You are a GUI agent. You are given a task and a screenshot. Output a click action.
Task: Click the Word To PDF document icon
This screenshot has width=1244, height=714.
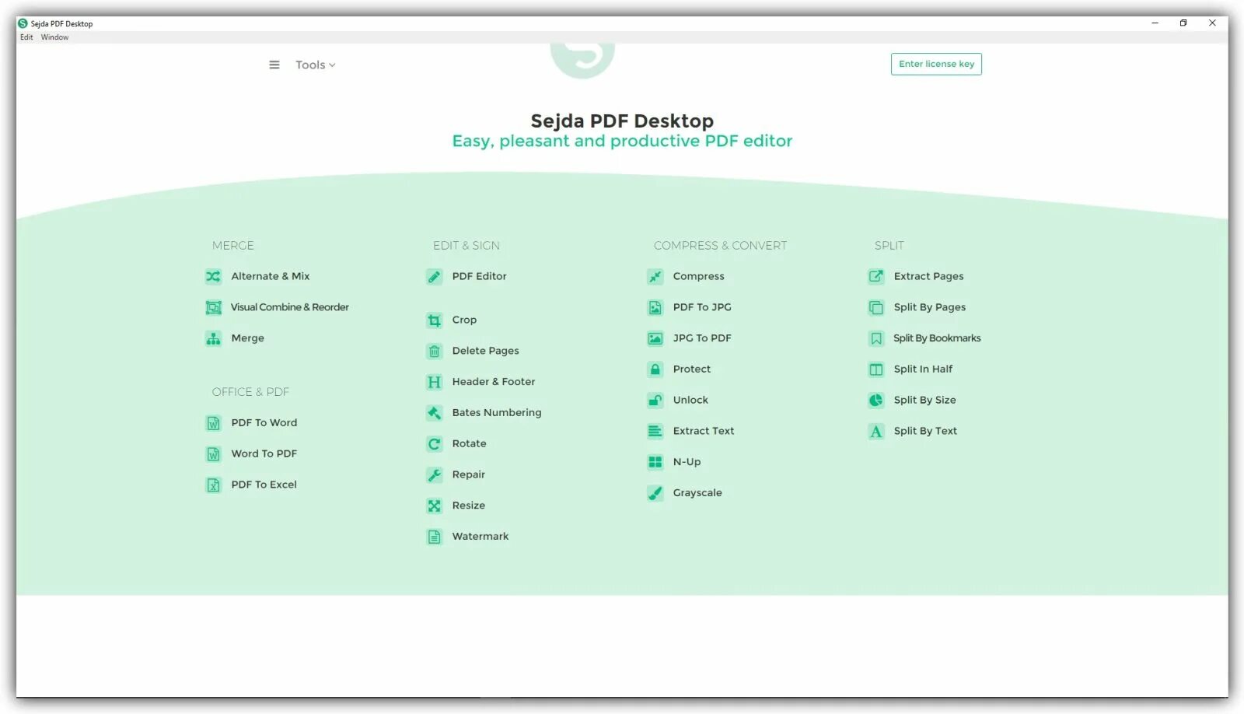tap(213, 454)
